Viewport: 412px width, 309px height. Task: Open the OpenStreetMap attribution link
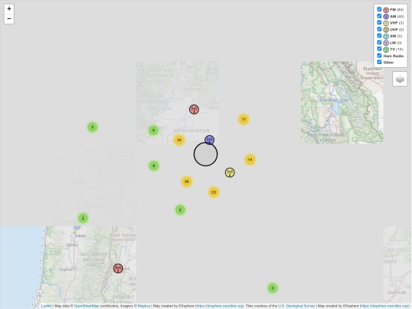[x=86, y=306]
